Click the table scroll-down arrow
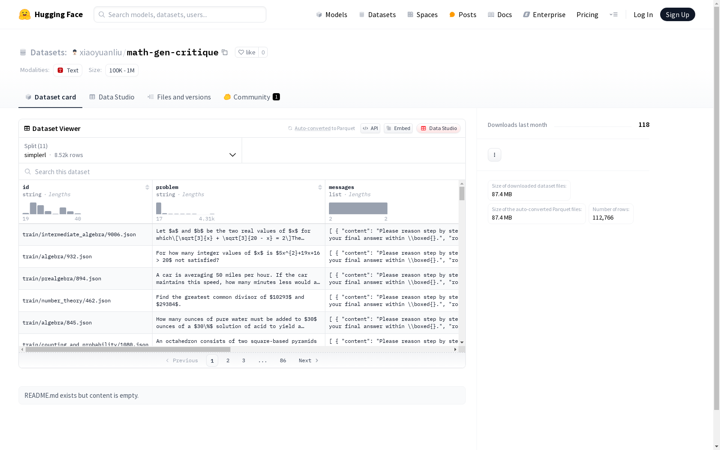The height and width of the screenshot is (450, 720). pos(462,342)
